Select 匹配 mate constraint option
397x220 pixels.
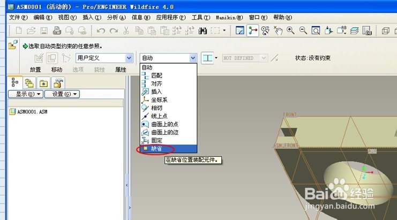coord(168,75)
